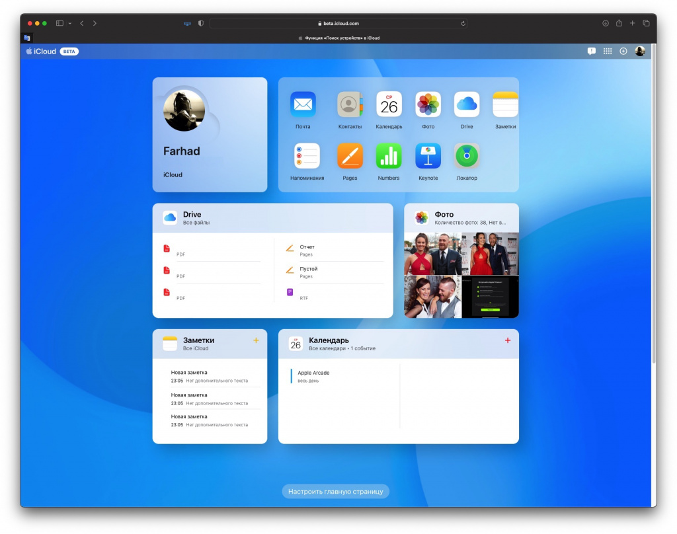Launch the Numbers app icon
Viewport: 677px width, 534px height.
click(389, 156)
